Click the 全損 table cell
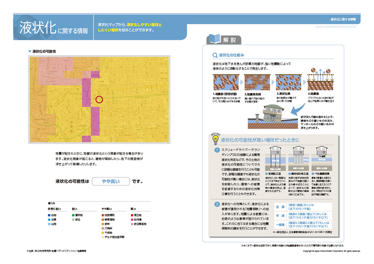 coord(280,207)
